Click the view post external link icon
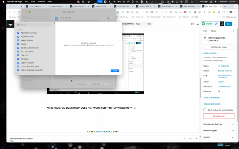This screenshot has width=239, height=149. (192, 24)
